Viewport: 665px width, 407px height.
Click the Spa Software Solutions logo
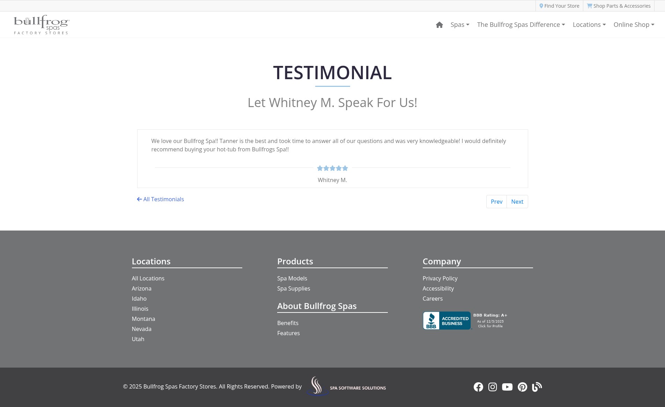346,386
